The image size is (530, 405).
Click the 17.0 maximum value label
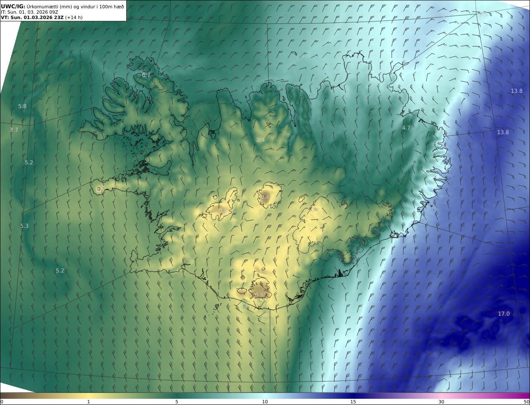coord(504,313)
